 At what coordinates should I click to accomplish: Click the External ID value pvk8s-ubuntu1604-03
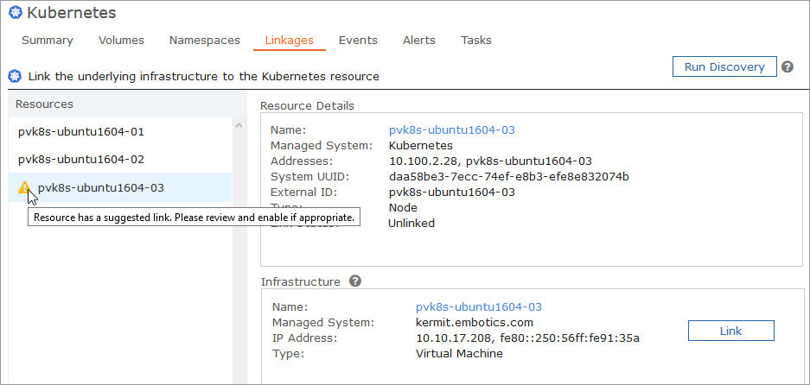coord(452,192)
